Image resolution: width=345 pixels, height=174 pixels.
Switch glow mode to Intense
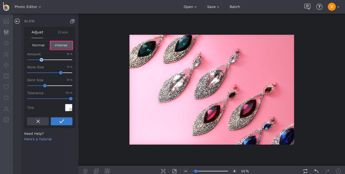(61, 45)
